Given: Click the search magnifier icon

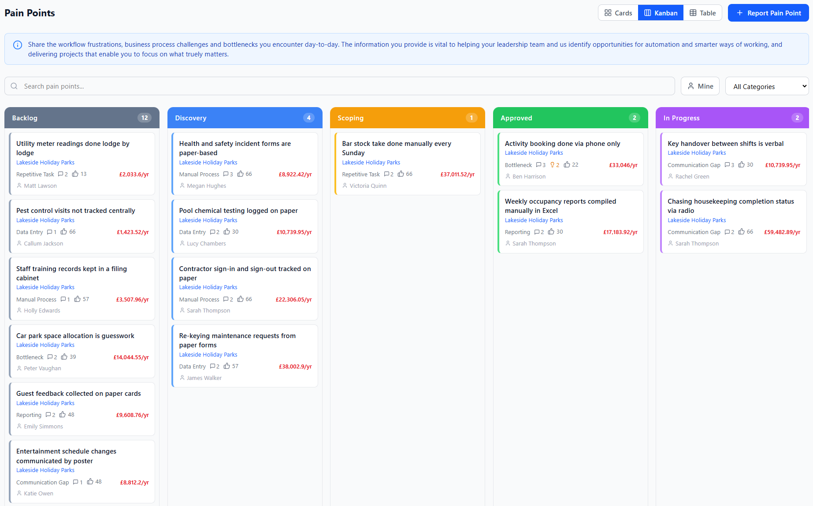Looking at the screenshot, I should coord(14,86).
